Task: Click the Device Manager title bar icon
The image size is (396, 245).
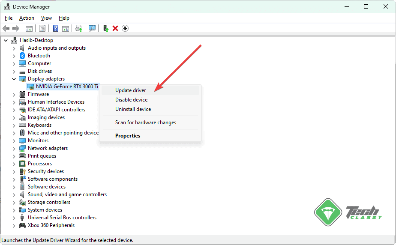Action: click(7, 6)
